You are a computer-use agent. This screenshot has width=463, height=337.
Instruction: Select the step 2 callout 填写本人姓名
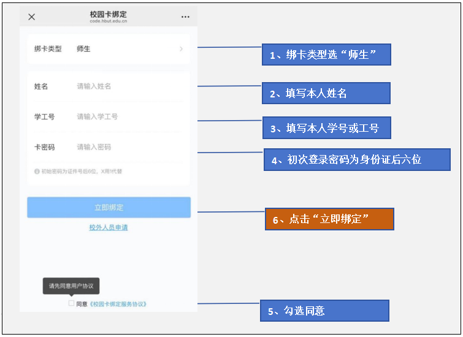[x=326, y=93]
